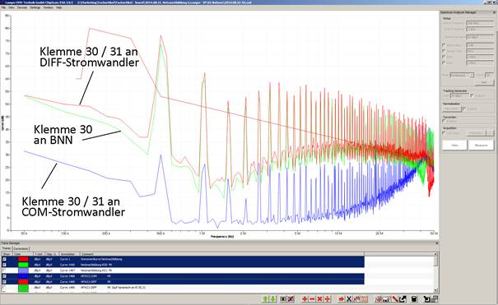
Task: Open the File menu
Action: [x=3, y=7]
